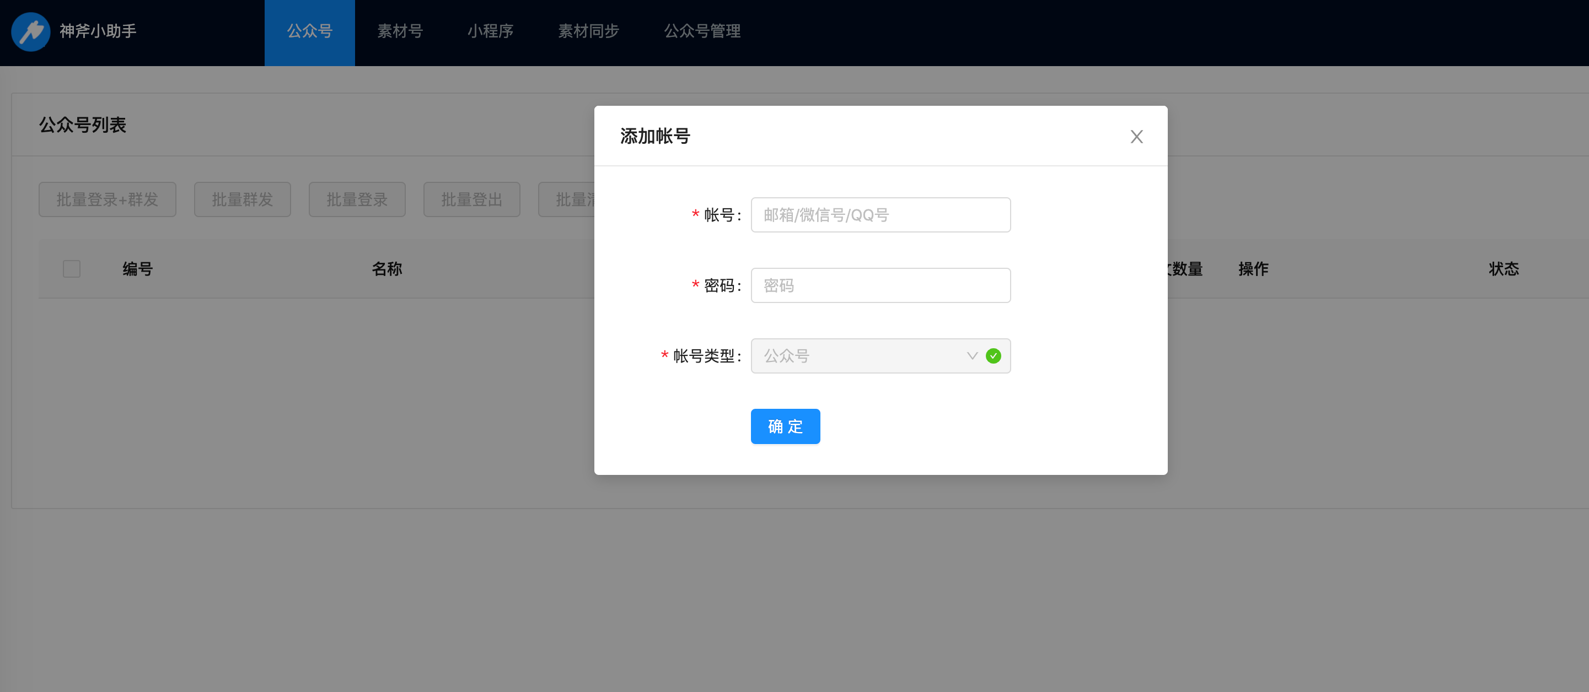The width and height of the screenshot is (1589, 692).
Task: Switch to the 公众号 tab
Action: point(310,31)
